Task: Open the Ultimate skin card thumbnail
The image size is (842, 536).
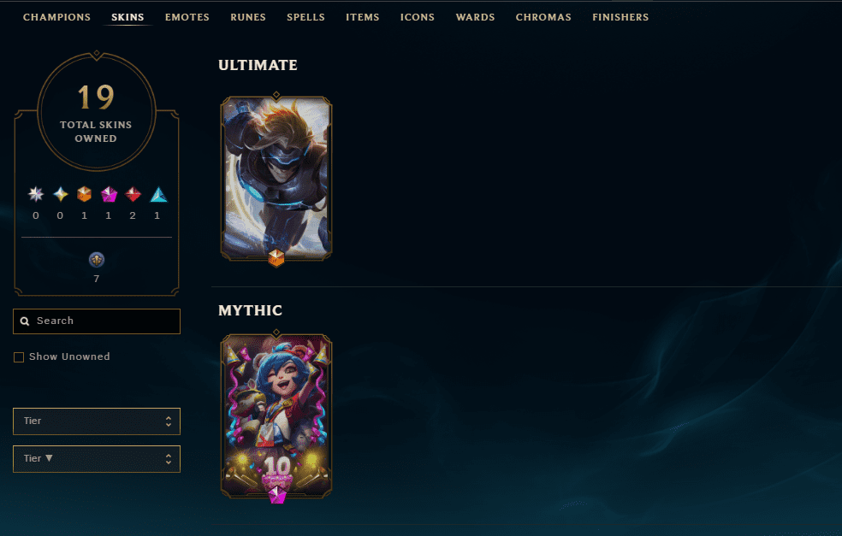Action: pos(276,179)
